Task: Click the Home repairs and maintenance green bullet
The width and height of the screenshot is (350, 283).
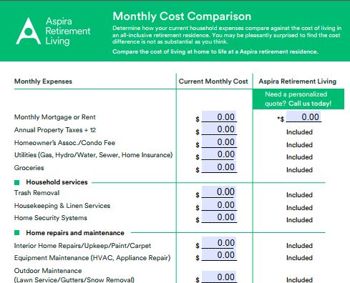Action: click(16, 232)
